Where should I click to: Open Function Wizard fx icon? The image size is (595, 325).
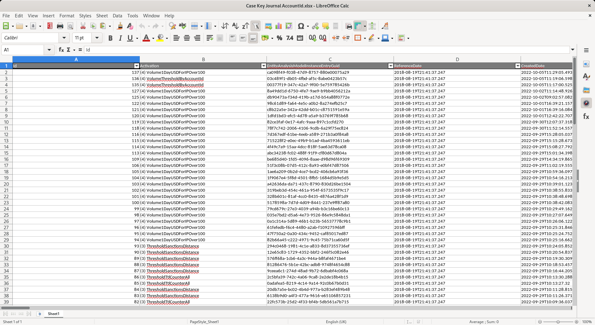(61, 50)
